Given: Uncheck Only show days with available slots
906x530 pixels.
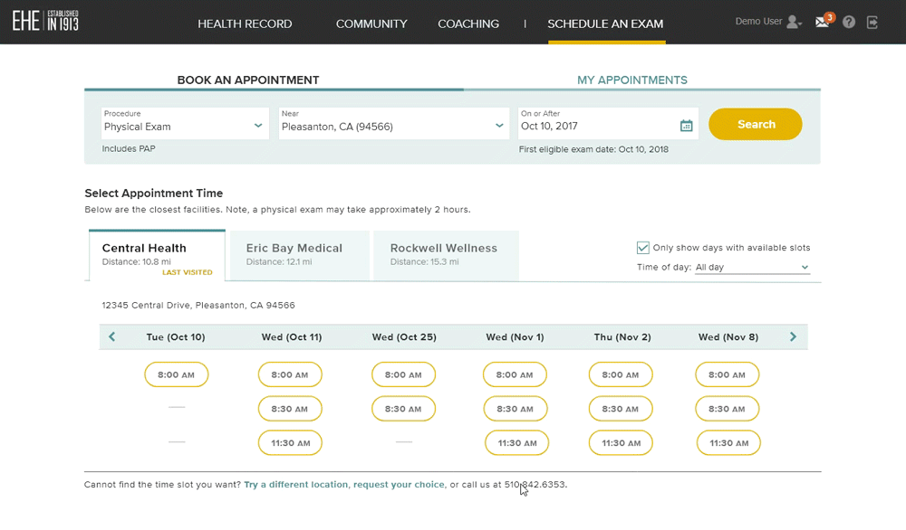Looking at the screenshot, I should tap(642, 248).
